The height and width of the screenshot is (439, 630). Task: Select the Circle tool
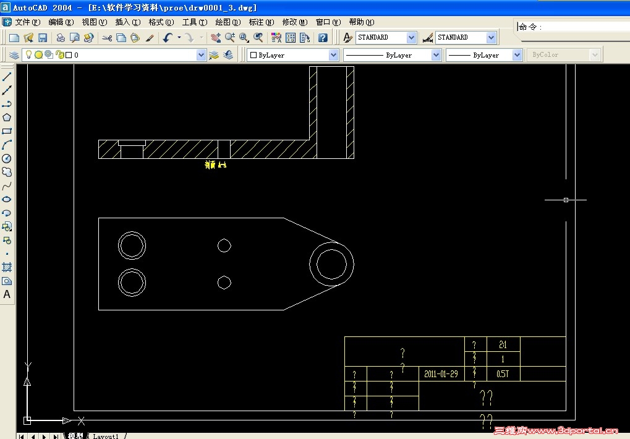tap(7, 158)
